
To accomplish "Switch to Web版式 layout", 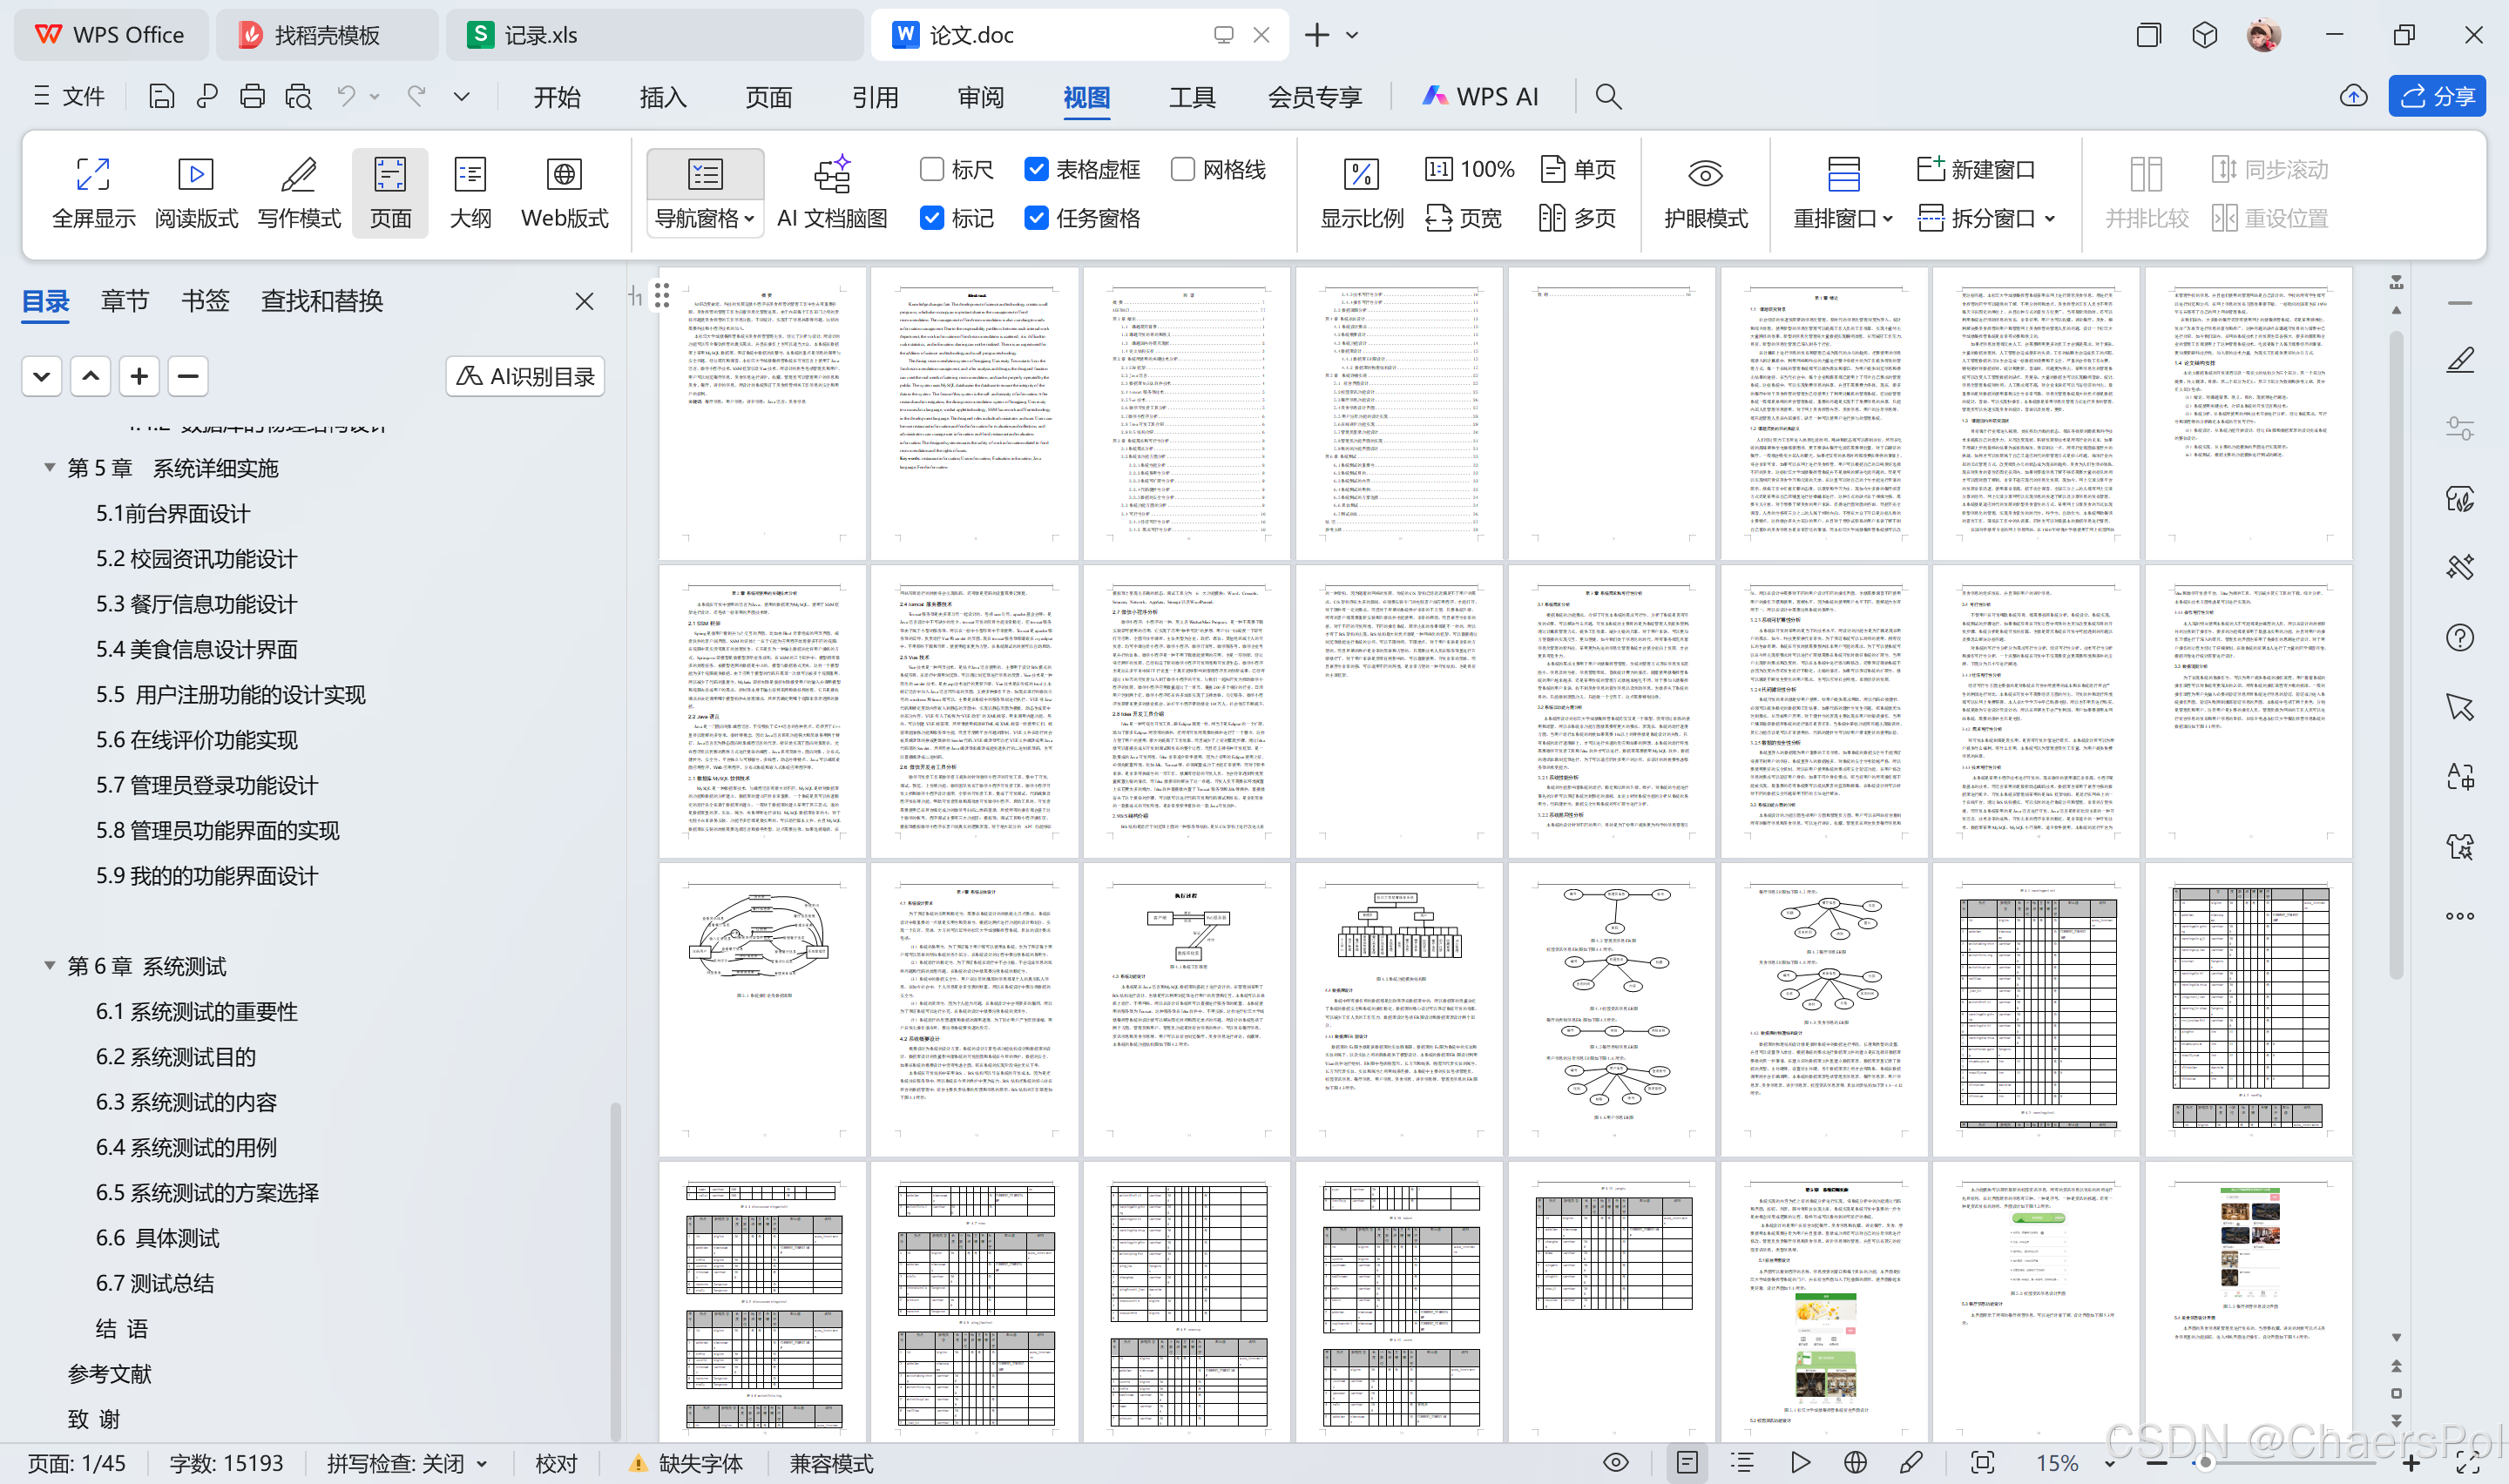I will pyautogui.click(x=564, y=192).
